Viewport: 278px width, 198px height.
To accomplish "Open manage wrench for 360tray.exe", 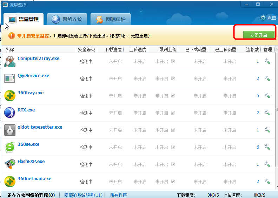I will 267,96.
